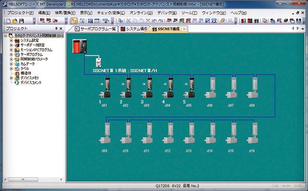
Task: Open the tab list dropdown arrow
Action: tap(302, 29)
